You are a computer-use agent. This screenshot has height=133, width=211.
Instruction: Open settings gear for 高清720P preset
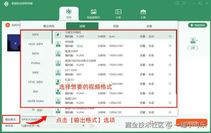point(170,103)
